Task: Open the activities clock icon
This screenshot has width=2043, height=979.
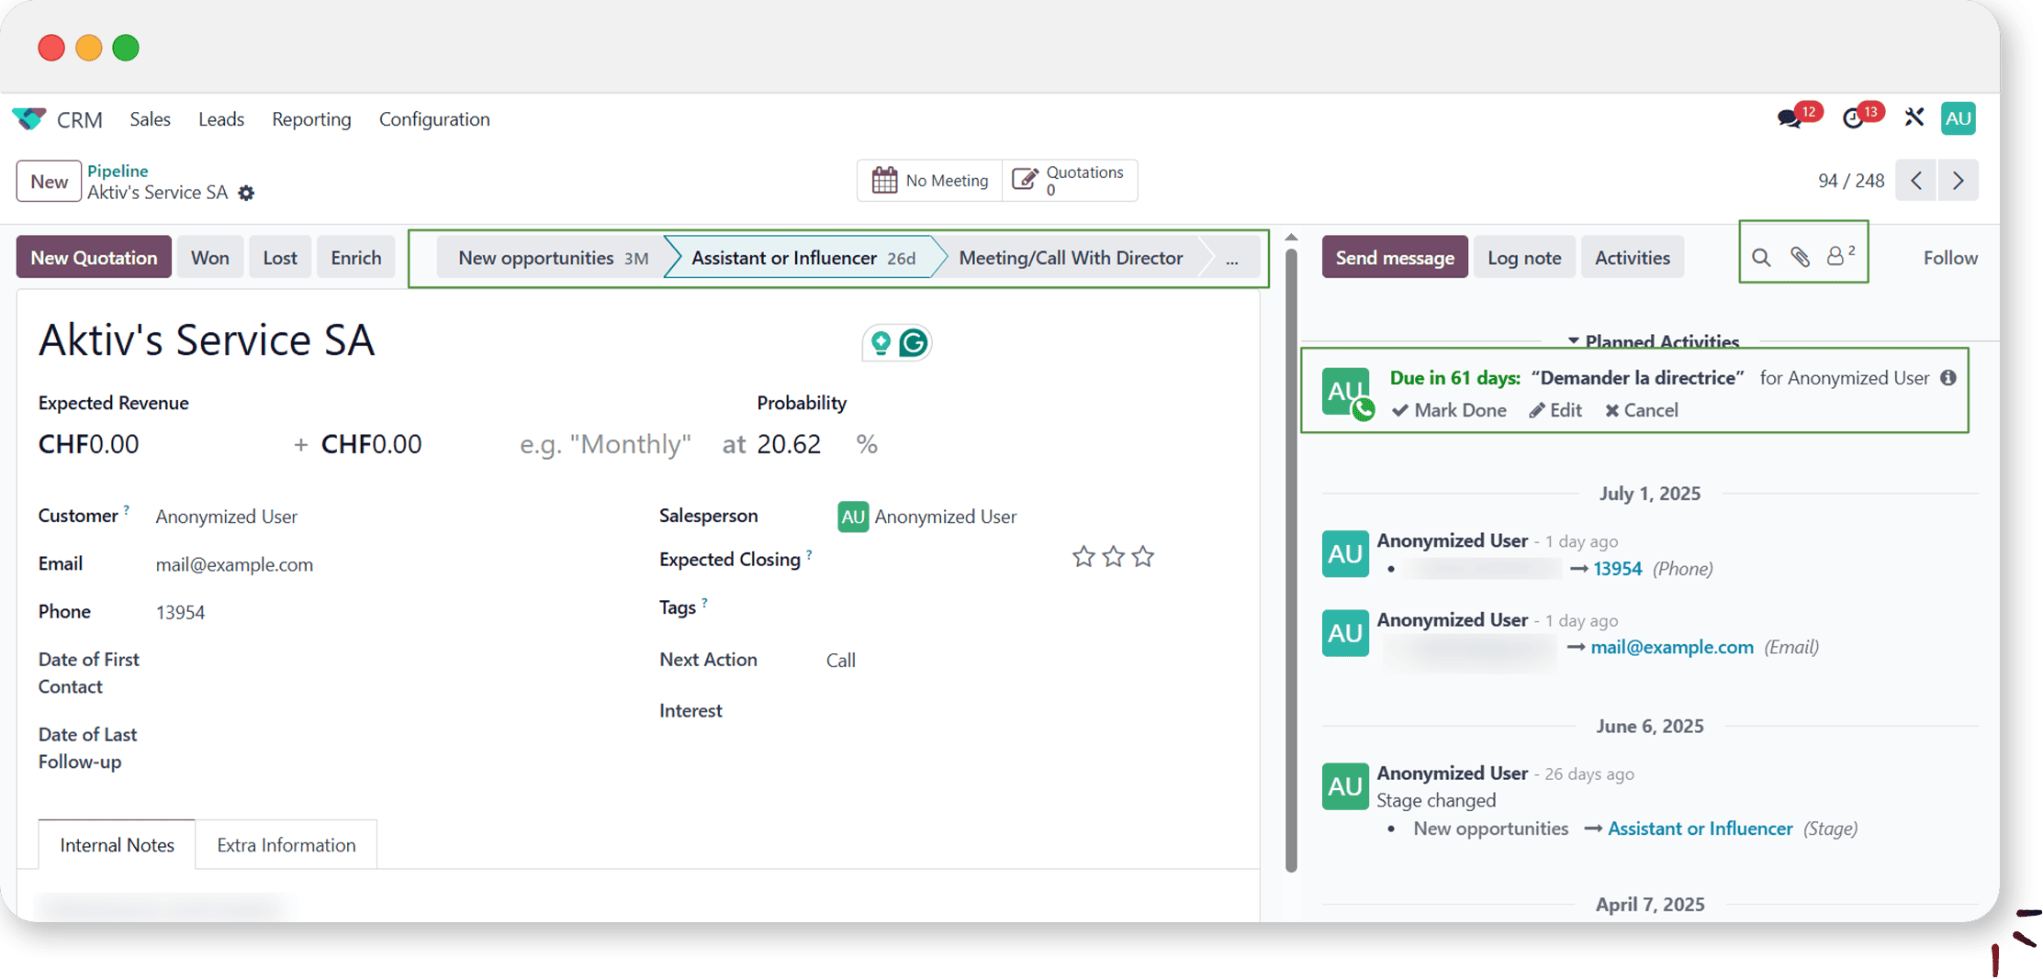Action: click(1853, 119)
